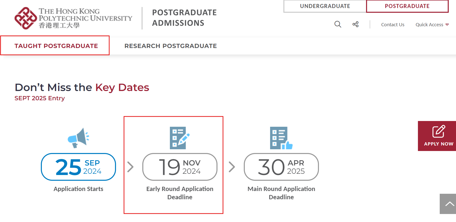Open the share icon in header
The width and height of the screenshot is (456, 222).
[356, 24]
